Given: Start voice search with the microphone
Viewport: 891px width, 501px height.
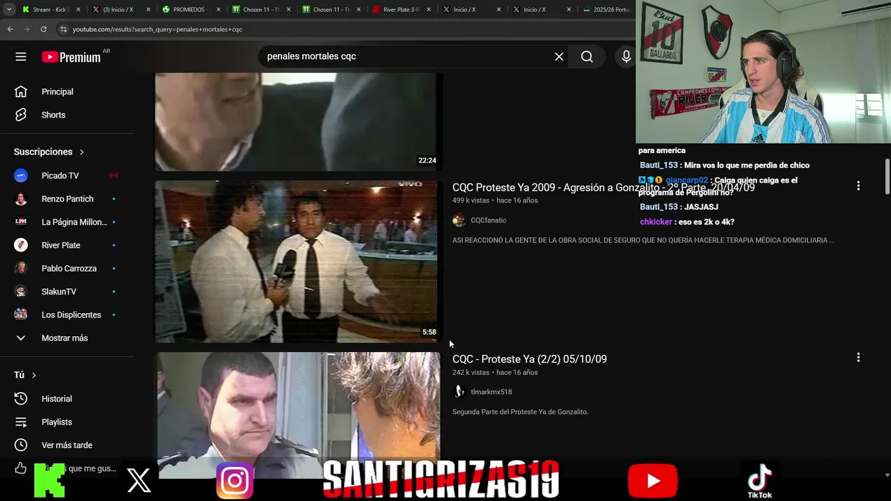Looking at the screenshot, I should pos(626,56).
